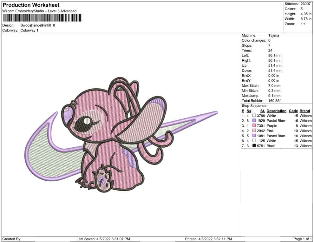The image size is (314, 242).
Task: Click the stitches count '23007'
Action: pos(305,4)
